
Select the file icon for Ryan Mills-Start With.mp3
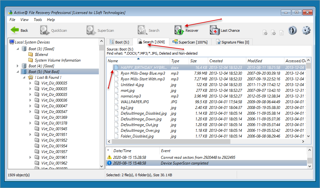point(116,79)
